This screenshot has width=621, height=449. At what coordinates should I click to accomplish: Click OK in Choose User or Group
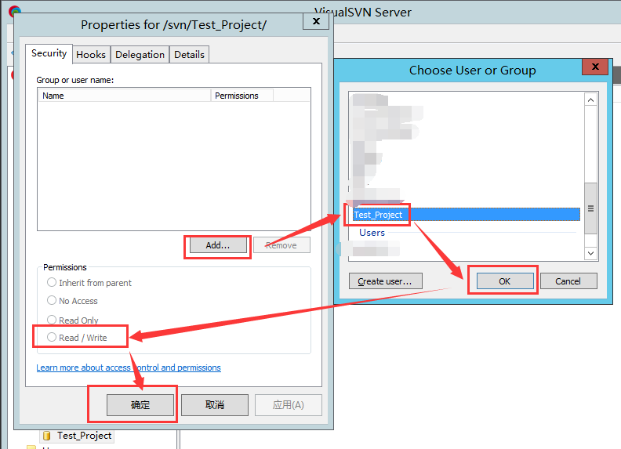[505, 281]
